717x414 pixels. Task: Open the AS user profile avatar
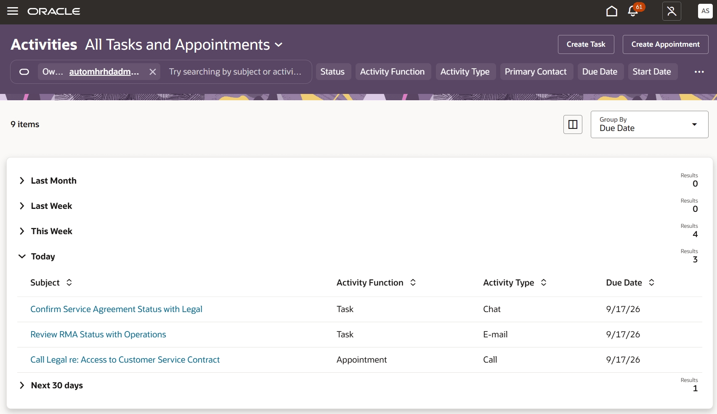705,11
